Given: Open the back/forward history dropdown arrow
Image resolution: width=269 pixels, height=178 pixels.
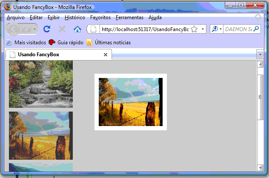Looking at the screenshot, I should (x=34, y=29).
